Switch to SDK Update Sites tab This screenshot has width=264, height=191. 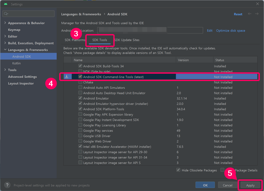point(127,40)
